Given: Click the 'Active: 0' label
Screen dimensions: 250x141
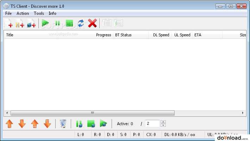Looking at the screenshot, I should pos(125,124).
